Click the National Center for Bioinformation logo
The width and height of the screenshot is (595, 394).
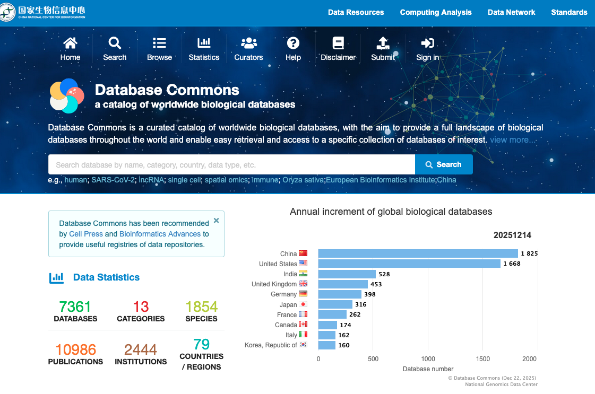click(x=44, y=13)
